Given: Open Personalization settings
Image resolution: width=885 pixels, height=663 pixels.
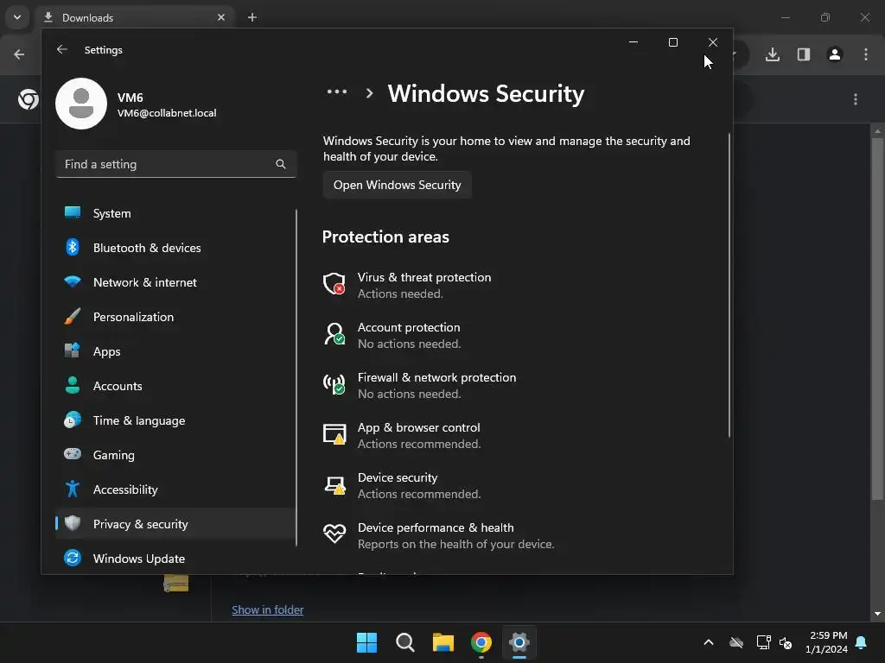Looking at the screenshot, I should coord(175,317).
